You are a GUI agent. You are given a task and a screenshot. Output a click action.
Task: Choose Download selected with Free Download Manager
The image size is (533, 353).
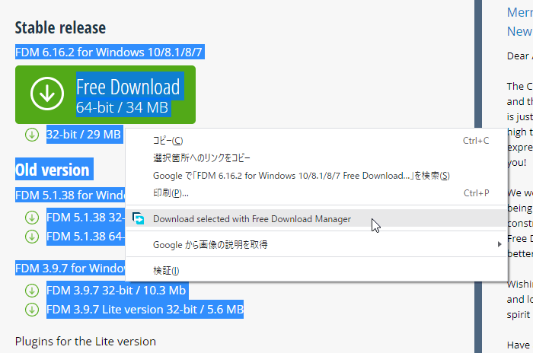tap(317, 219)
